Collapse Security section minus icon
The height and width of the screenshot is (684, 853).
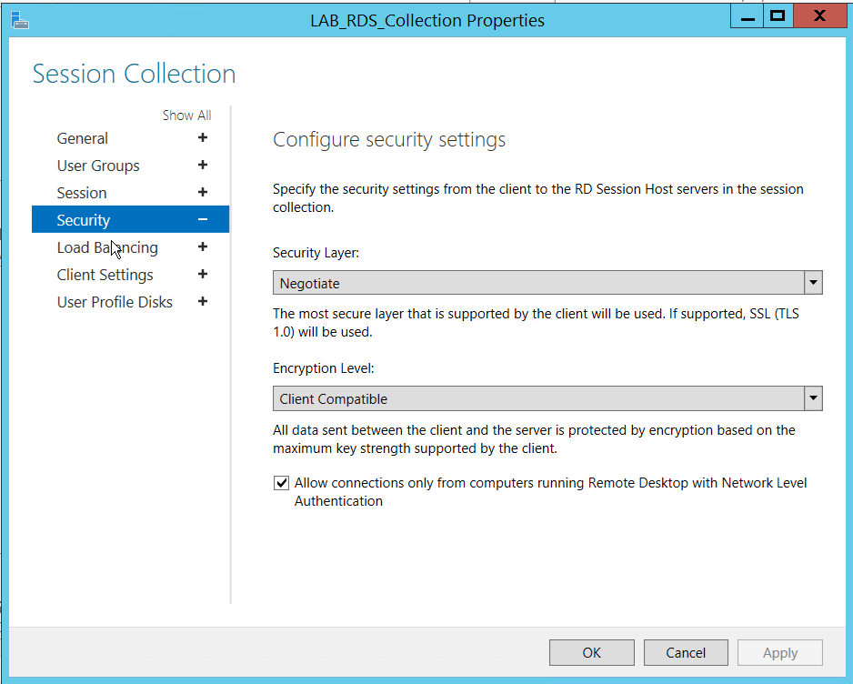point(202,220)
